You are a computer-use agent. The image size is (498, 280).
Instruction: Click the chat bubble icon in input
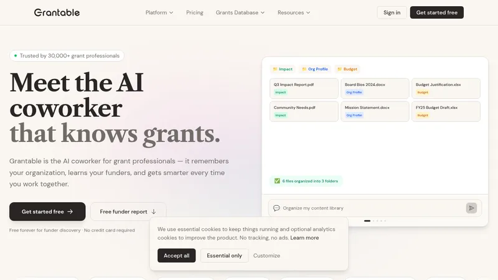pyautogui.click(x=276, y=208)
